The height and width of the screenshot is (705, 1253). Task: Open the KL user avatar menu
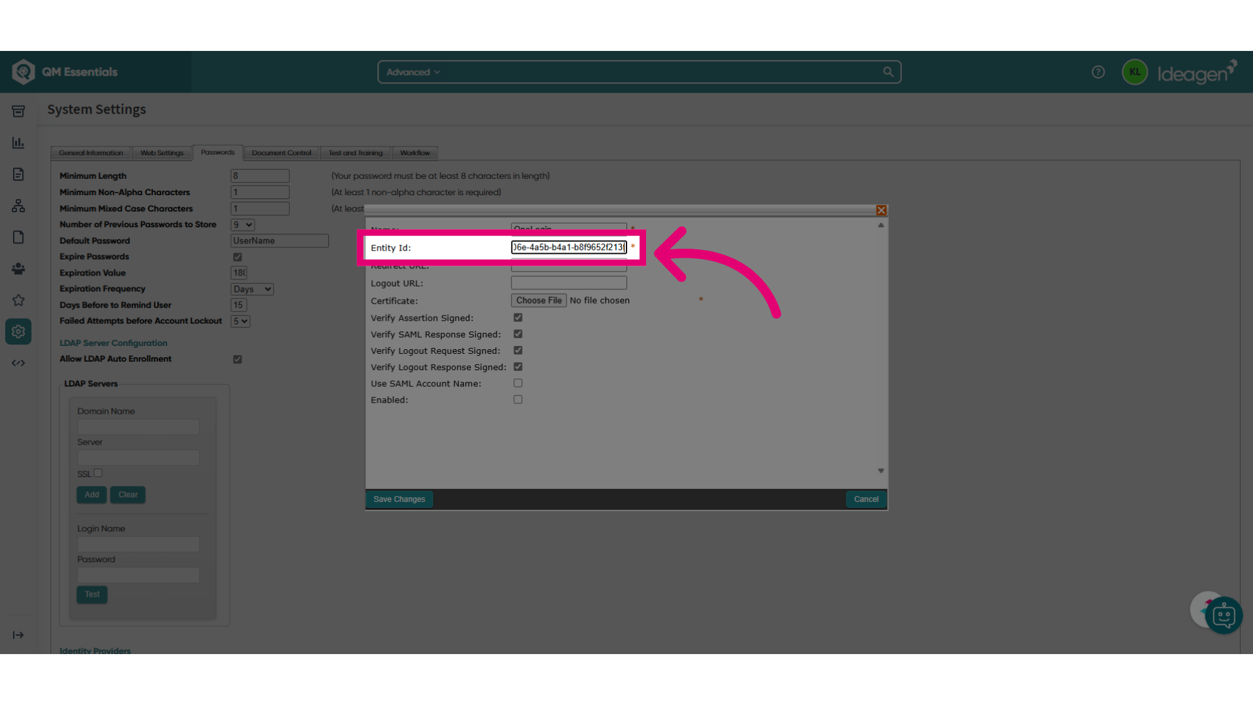1135,72
